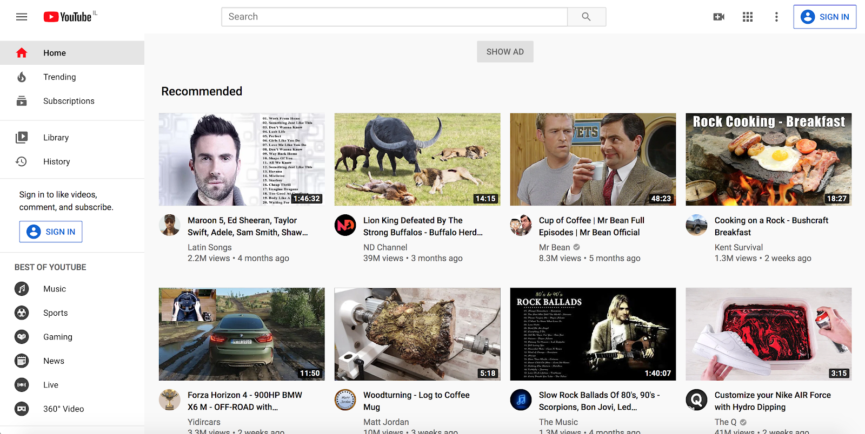Click the Live broadcast icon
The image size is (865, 434).
(22, 385)
